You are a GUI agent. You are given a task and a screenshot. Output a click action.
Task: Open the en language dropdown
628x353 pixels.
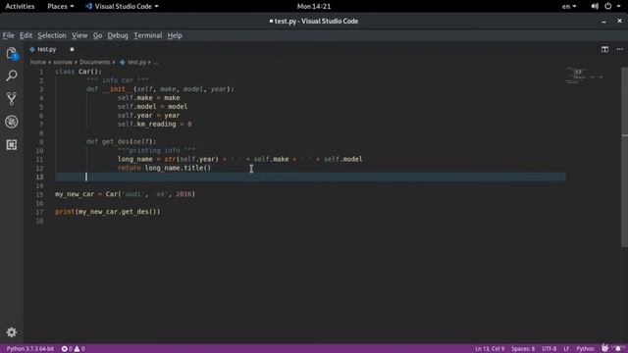[x=569, y=7]
